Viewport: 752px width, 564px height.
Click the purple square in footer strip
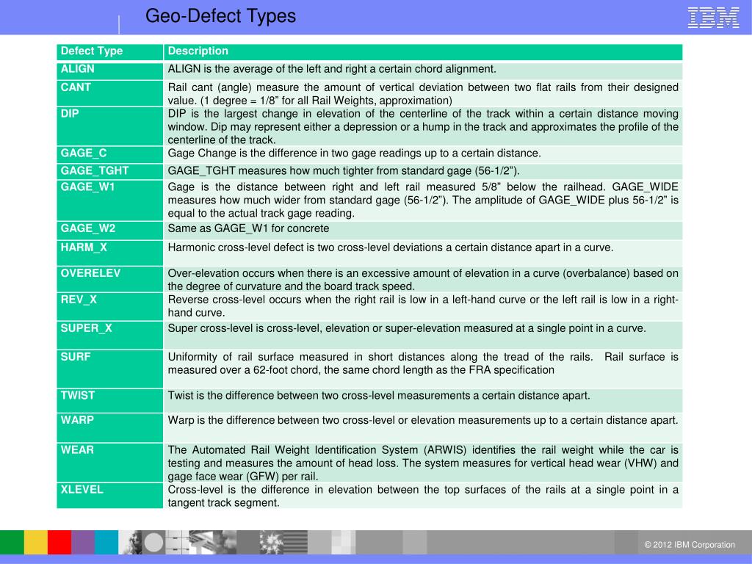(82, 543)
